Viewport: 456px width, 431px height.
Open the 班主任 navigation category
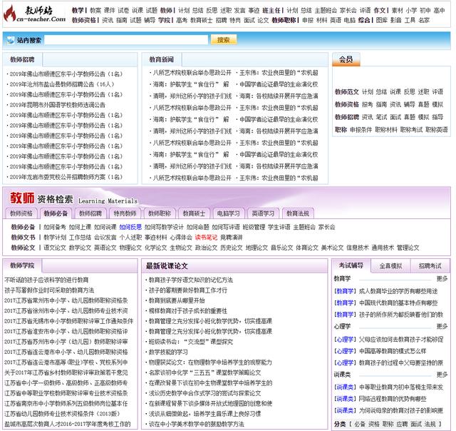click(271, 11)
